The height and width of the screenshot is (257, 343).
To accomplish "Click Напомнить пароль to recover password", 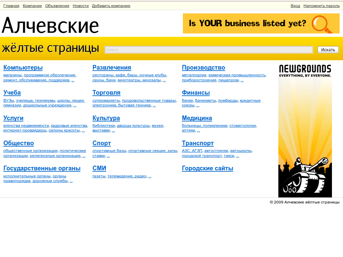I will 321,5.
